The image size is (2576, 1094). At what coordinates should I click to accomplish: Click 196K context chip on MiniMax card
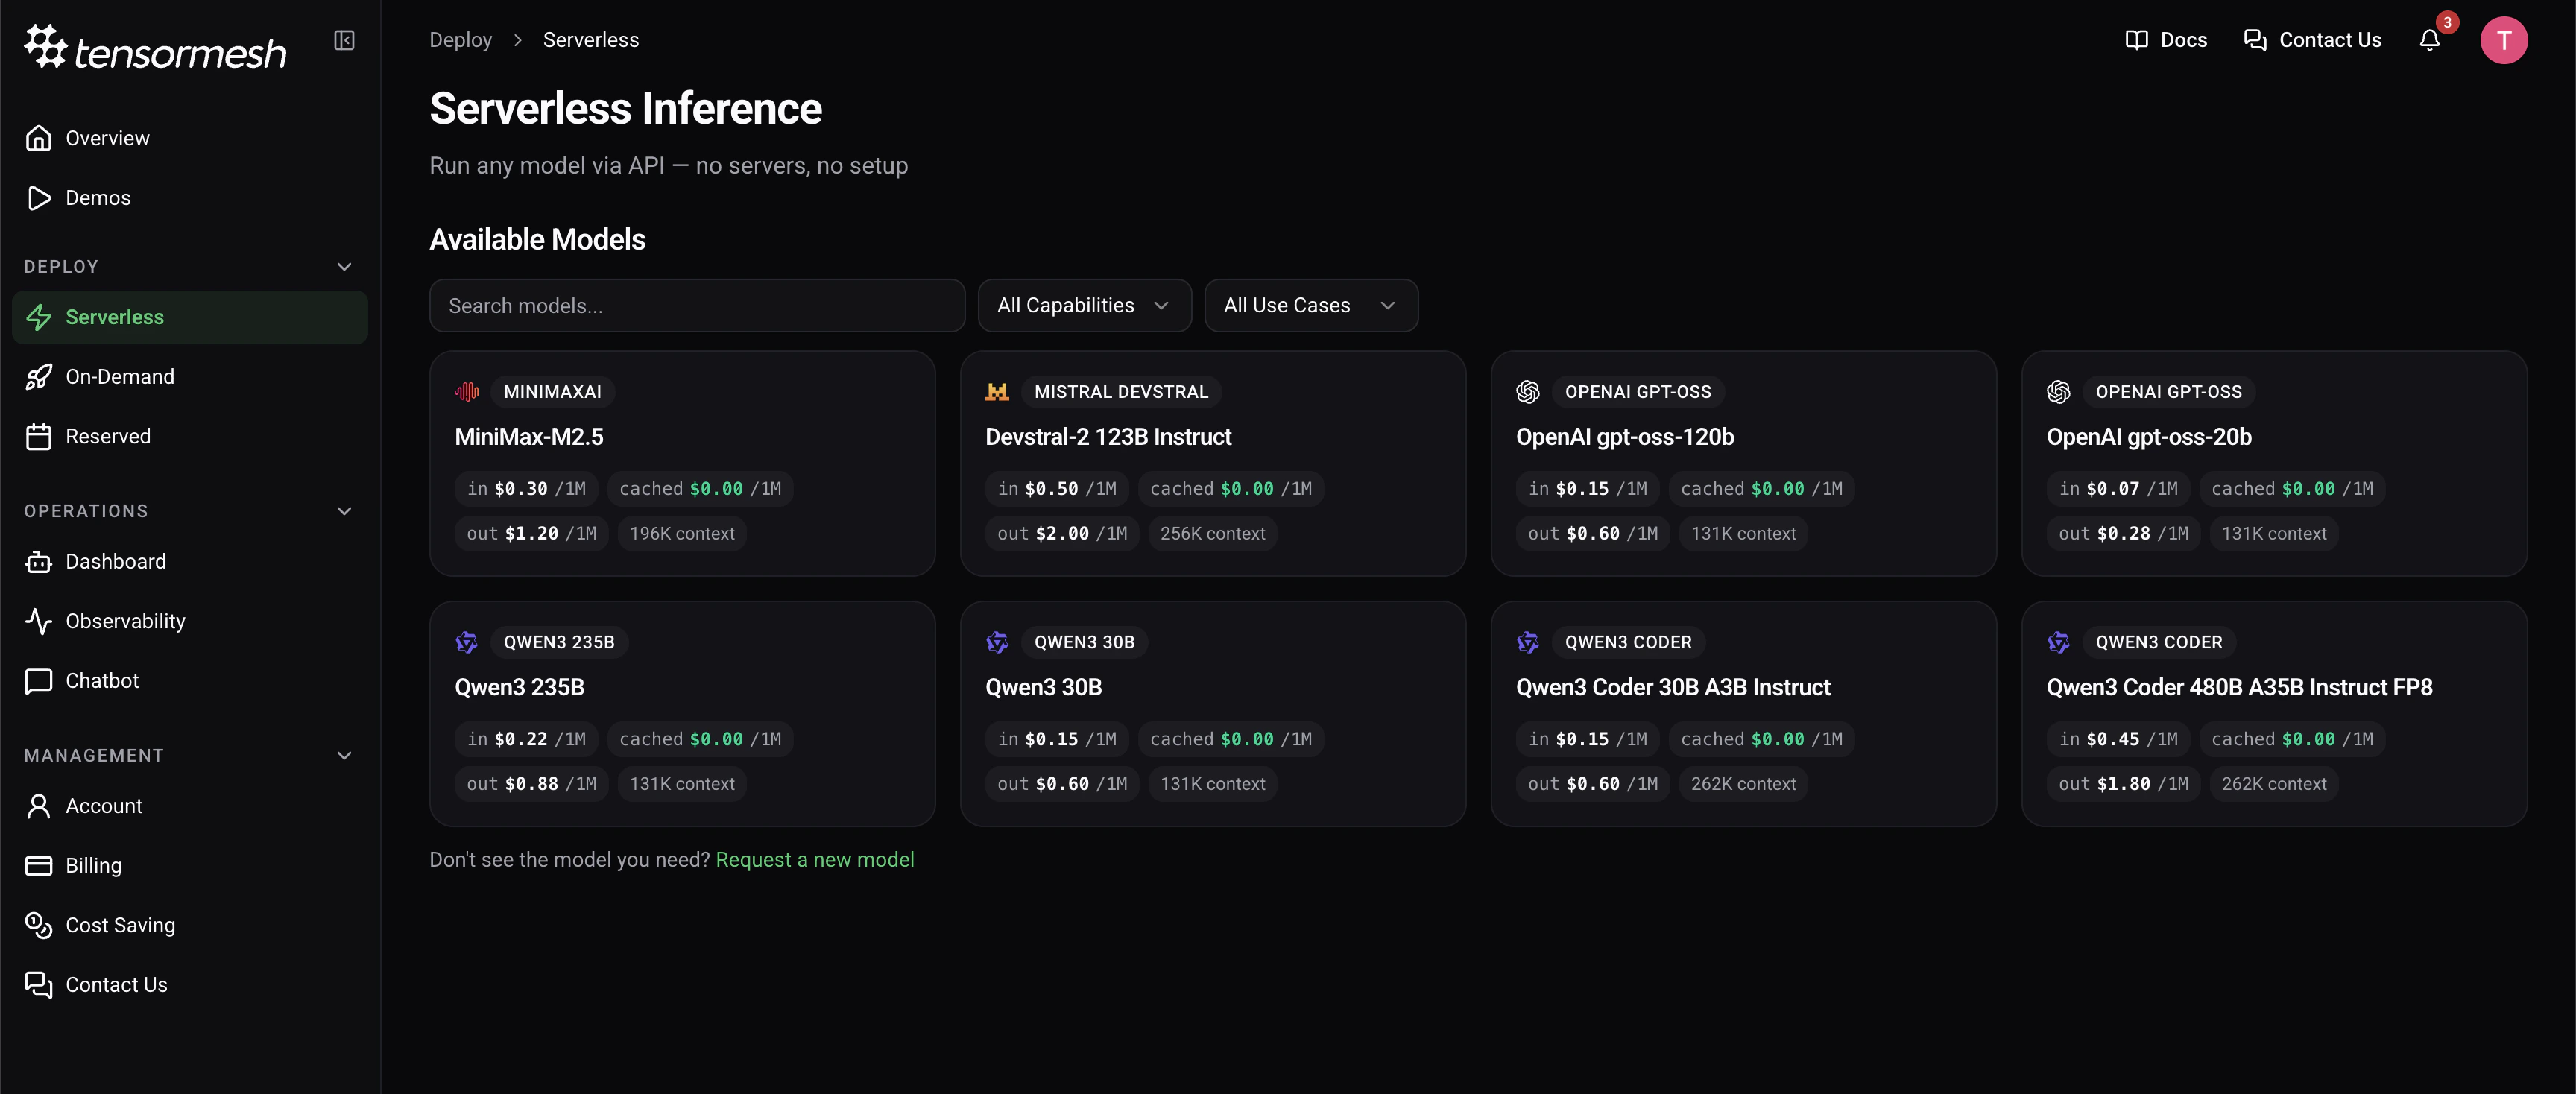coord(682,534)
